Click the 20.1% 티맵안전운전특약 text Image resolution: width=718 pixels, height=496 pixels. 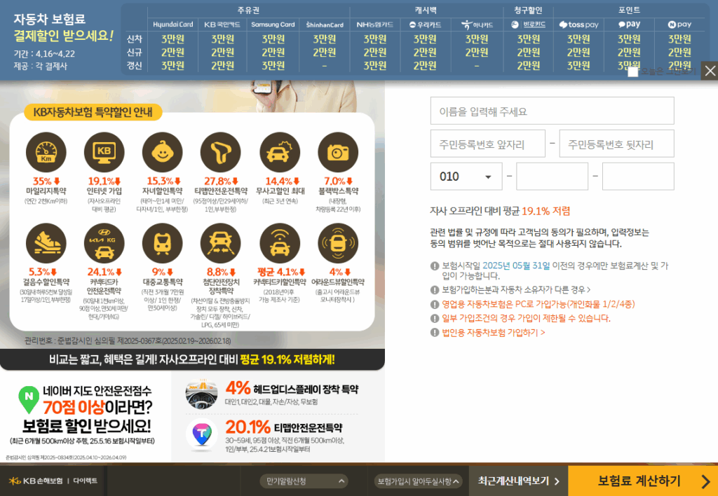click(284, 427)
